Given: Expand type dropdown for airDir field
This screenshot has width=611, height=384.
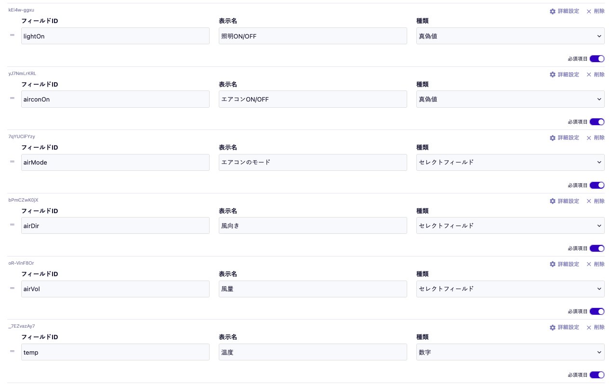Looking at the screenshot, I should (510, 226).
